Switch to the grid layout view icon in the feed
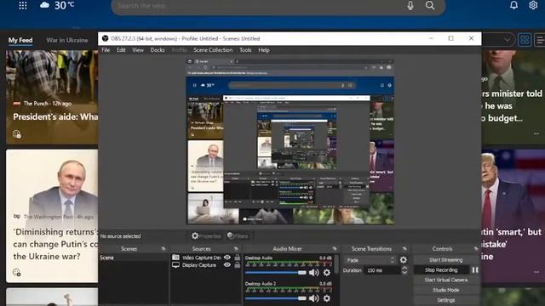545x306 pixels. click(x=525, y=40)
